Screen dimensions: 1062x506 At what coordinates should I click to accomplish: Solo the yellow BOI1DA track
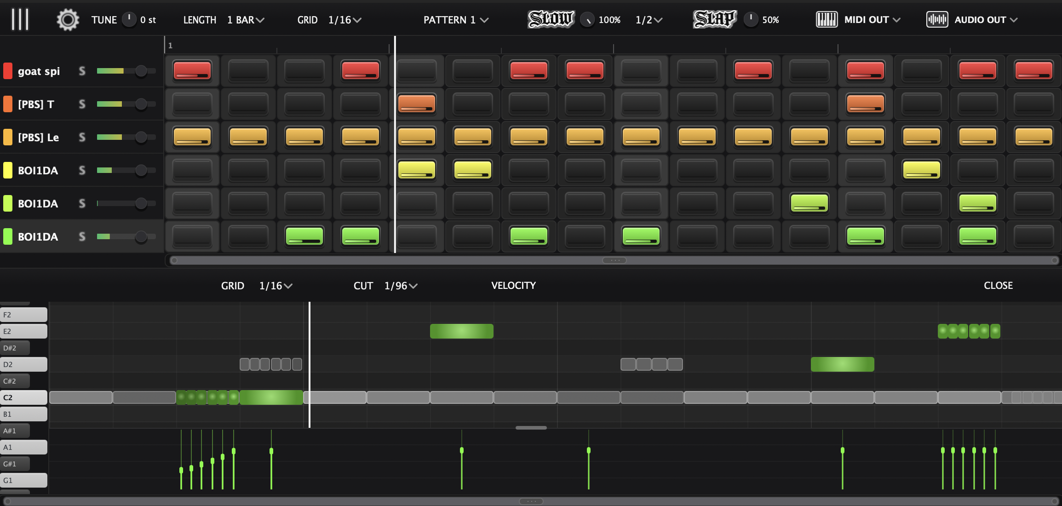pos(82,170)
